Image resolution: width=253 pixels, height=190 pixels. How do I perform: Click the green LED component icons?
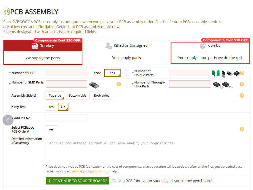[216, 73]
